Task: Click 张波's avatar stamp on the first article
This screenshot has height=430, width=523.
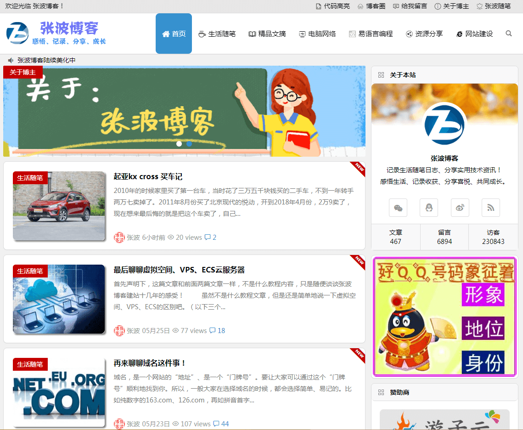Action: click(x=119, y=238)
